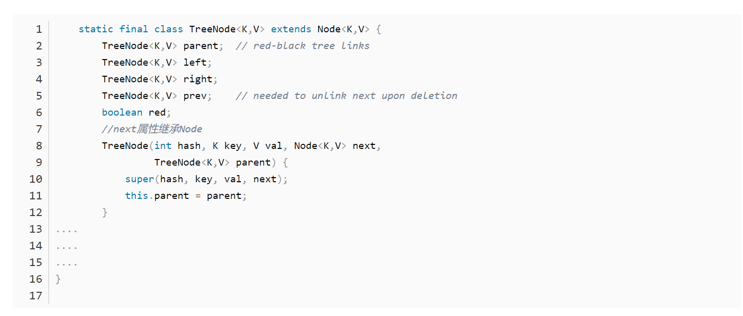Viewport: 743px width, 316px height.
Task: Click the "this" keyword in the assignment
Action: [137, 196]
